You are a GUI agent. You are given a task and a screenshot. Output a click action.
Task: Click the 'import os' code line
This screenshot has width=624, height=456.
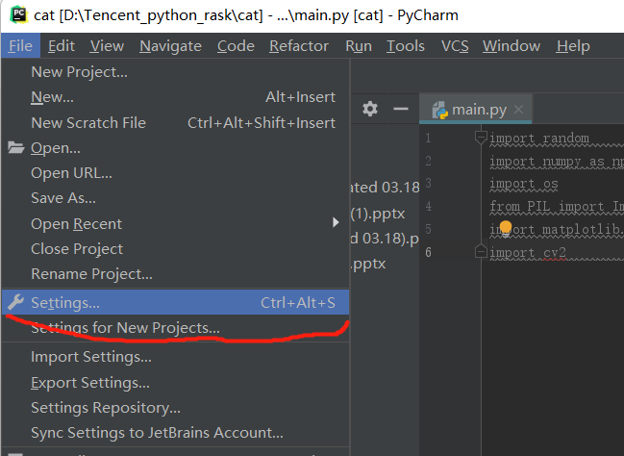(524, 184)
